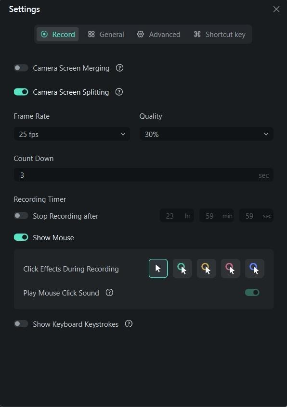
Task: Open the Advanced settings tab
Action: tap(158, 34)
